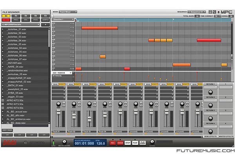
Task: Click the Stop transport button
Action: [x=128, y=143]
